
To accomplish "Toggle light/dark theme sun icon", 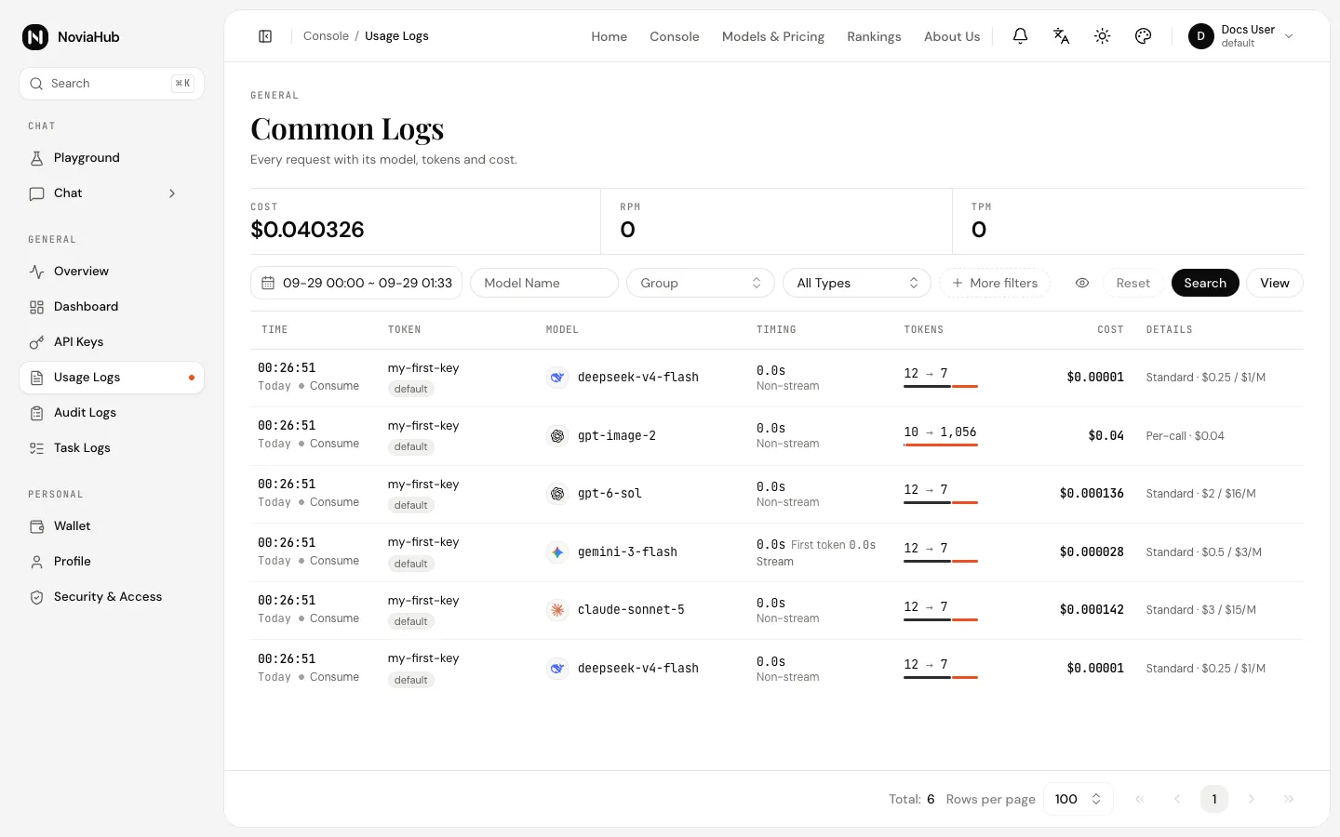I will (1102, 36).
